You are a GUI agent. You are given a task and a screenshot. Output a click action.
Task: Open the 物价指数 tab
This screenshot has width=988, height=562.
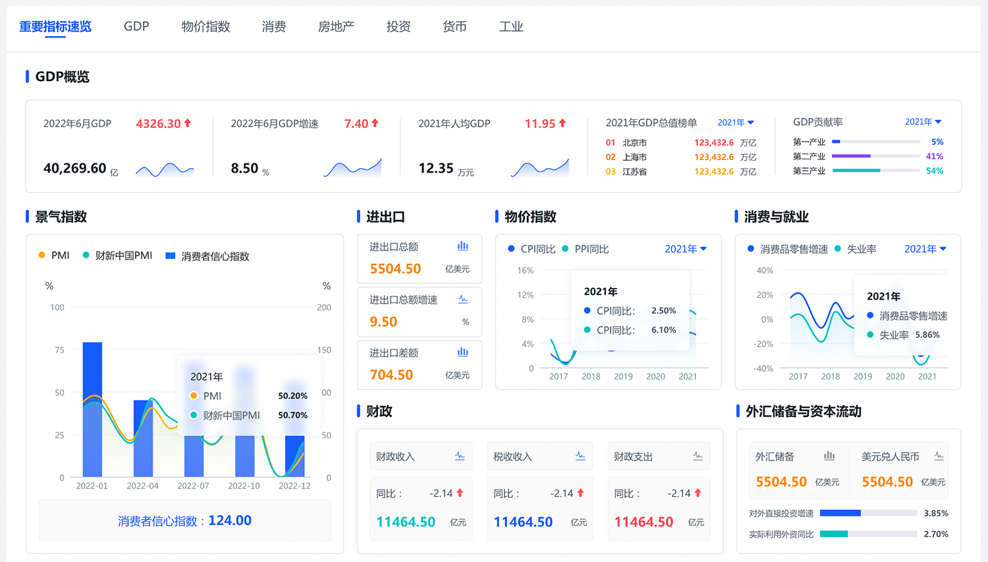coord(206,26)
